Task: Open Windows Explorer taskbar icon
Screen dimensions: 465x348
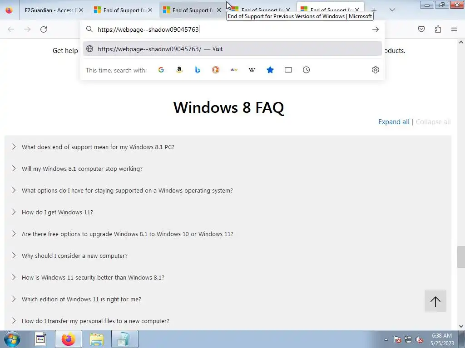Action: coord(97,339)
